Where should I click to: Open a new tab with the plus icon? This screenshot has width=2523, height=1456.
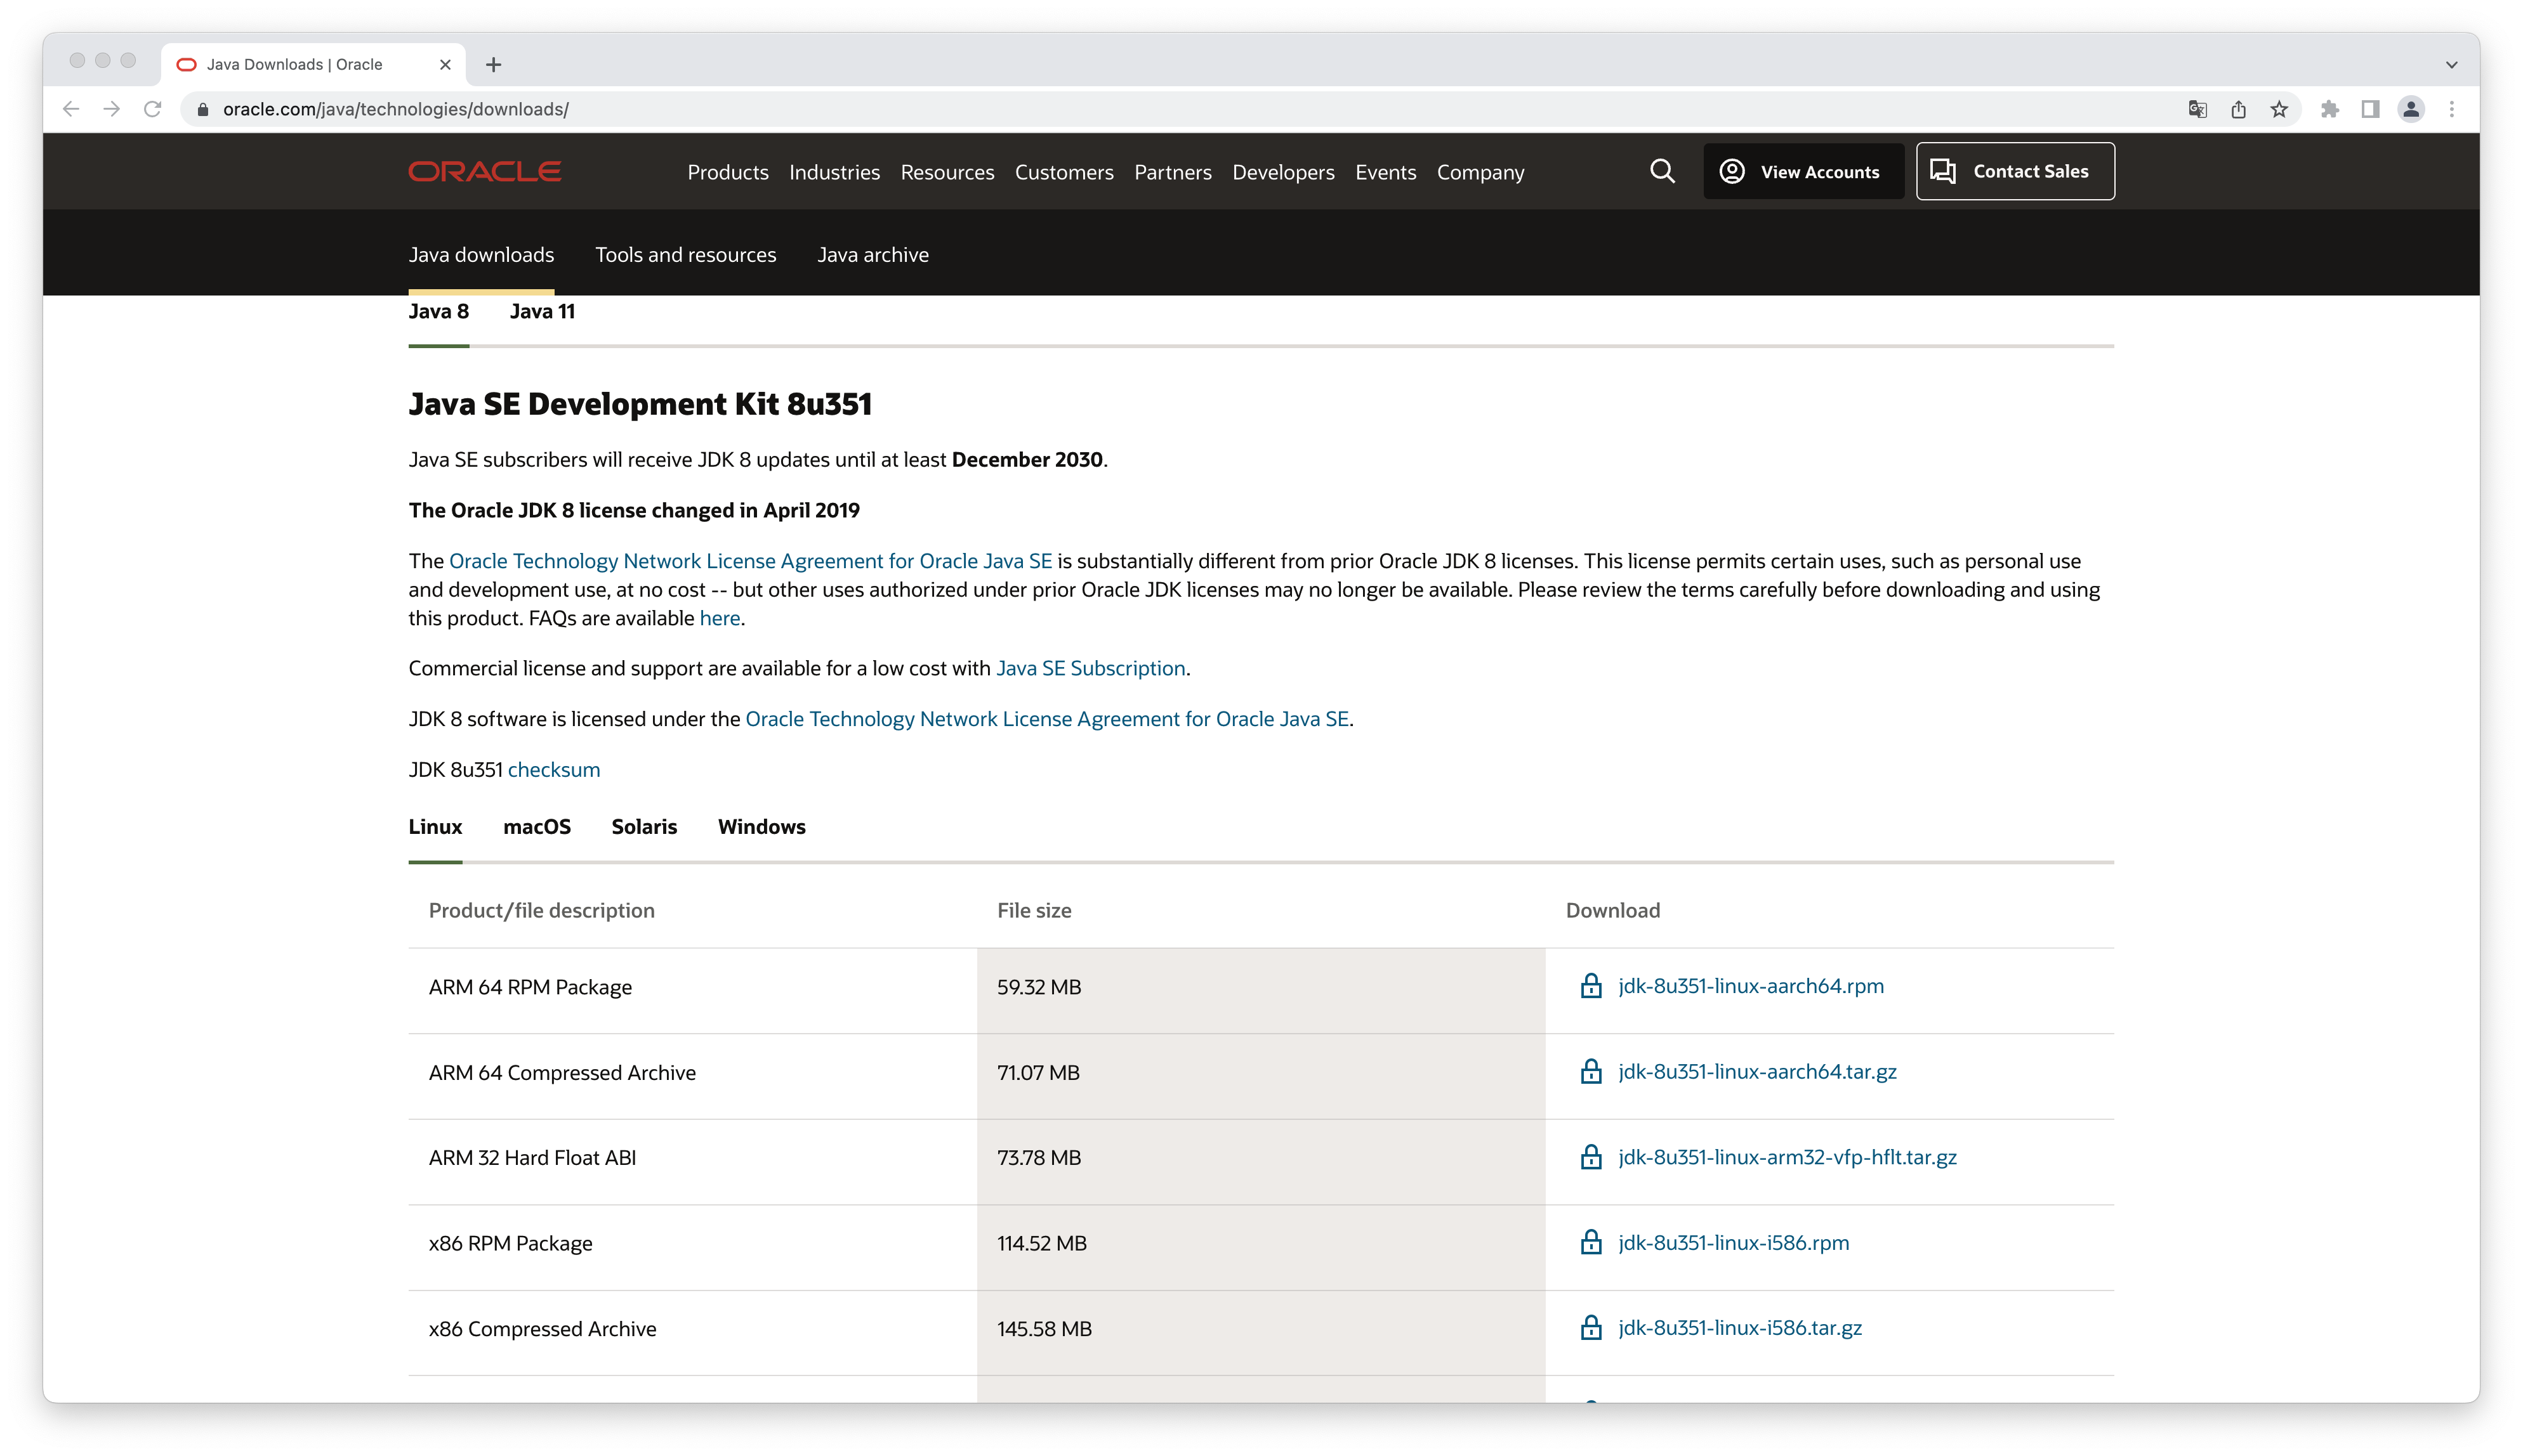tap(493, 65)
